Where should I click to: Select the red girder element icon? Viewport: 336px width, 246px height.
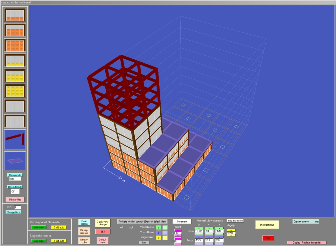coord(14,139)
